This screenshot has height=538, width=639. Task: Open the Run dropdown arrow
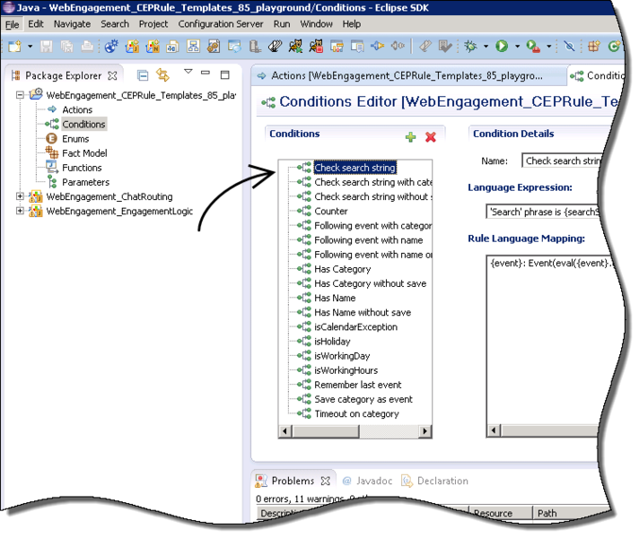pyautogui.click(x=517, y=47)
